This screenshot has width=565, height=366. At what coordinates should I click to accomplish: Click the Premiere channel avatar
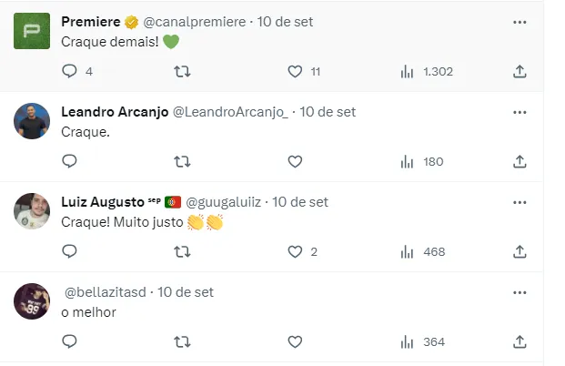point(32,31)
